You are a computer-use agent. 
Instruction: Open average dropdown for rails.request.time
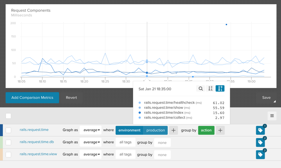tap(90, 130)
